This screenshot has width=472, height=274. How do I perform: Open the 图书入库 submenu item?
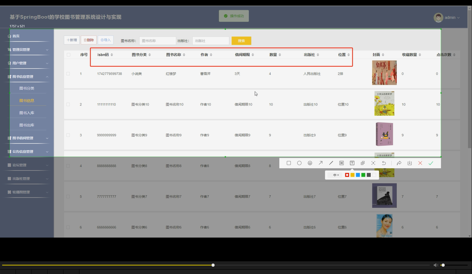coord(27,113)
